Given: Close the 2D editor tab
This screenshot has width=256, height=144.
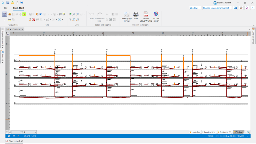Looking at the screenshot, I should 22,29.
